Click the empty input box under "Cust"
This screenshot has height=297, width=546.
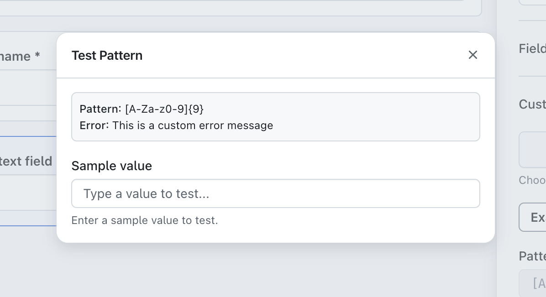pyautogui.click(x=533, y=150)
